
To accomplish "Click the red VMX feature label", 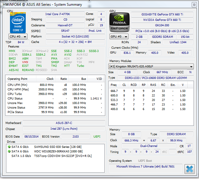I will pos(25,62).
